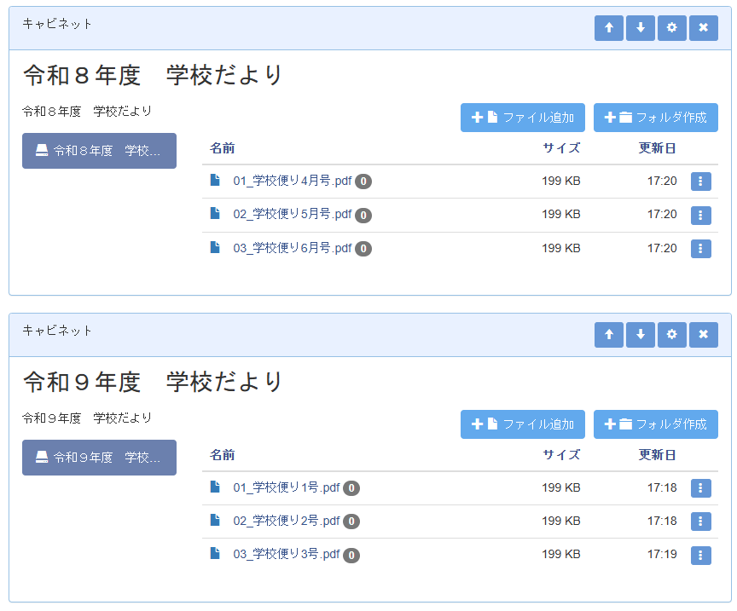
Task: Open options menu for 01_学校便り1号.pdf
Action: [700, 488]
